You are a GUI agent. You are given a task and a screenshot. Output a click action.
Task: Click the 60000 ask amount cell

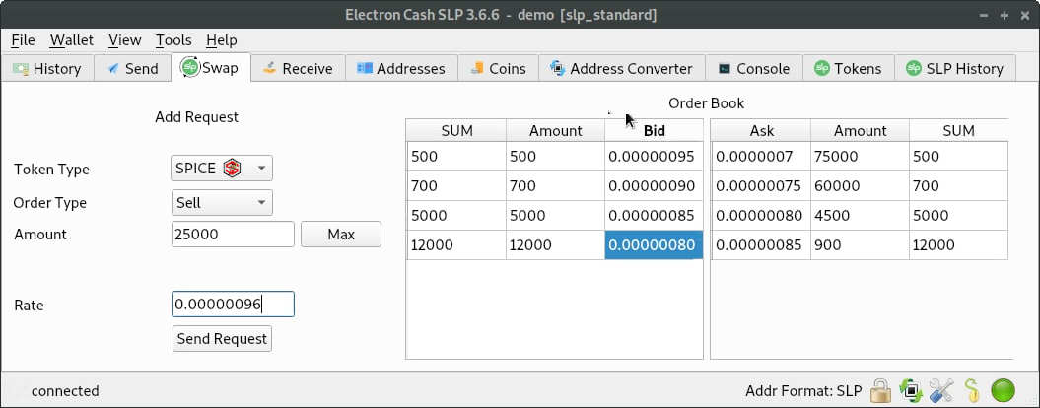pos(861,185)
